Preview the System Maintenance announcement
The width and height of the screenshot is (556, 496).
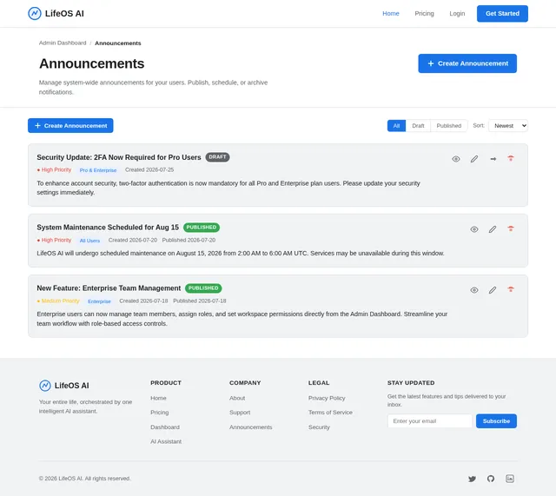pos(474,229)
